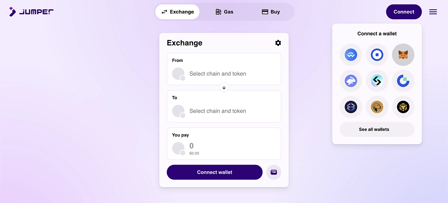Click the purple Connect wallet button

215,172
